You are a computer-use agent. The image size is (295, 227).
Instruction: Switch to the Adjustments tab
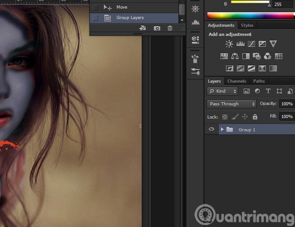pyautogui.click(x=221, y=25)
